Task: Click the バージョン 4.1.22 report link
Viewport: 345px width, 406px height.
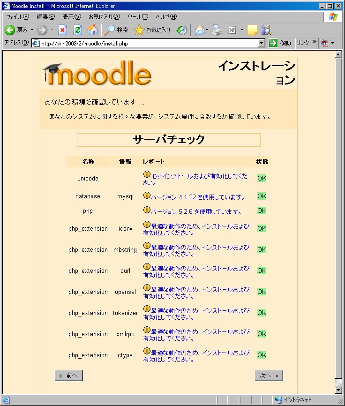Action: point(198,197)
